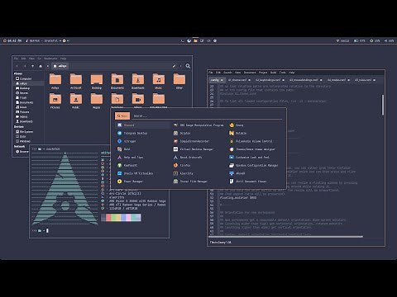Start SimpleScreenRecorder from the launcher
397x297 pixels.
point(198,141)
